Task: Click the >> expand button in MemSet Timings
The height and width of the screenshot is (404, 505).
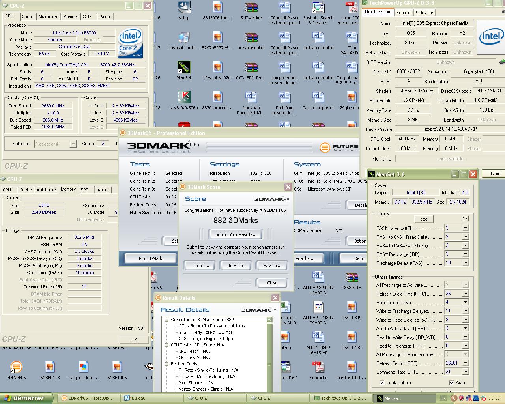Action: coord(465,219)
